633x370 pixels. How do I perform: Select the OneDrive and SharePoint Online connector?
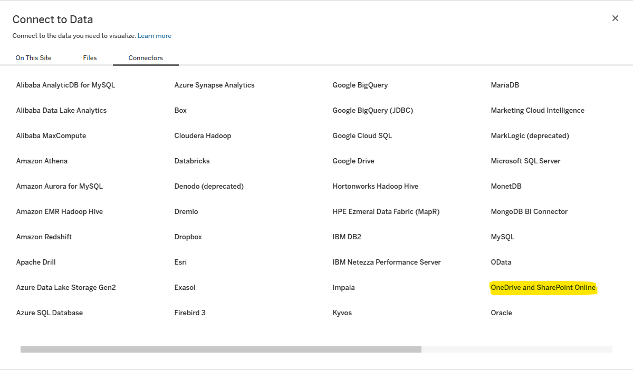(x=543, y=287)
